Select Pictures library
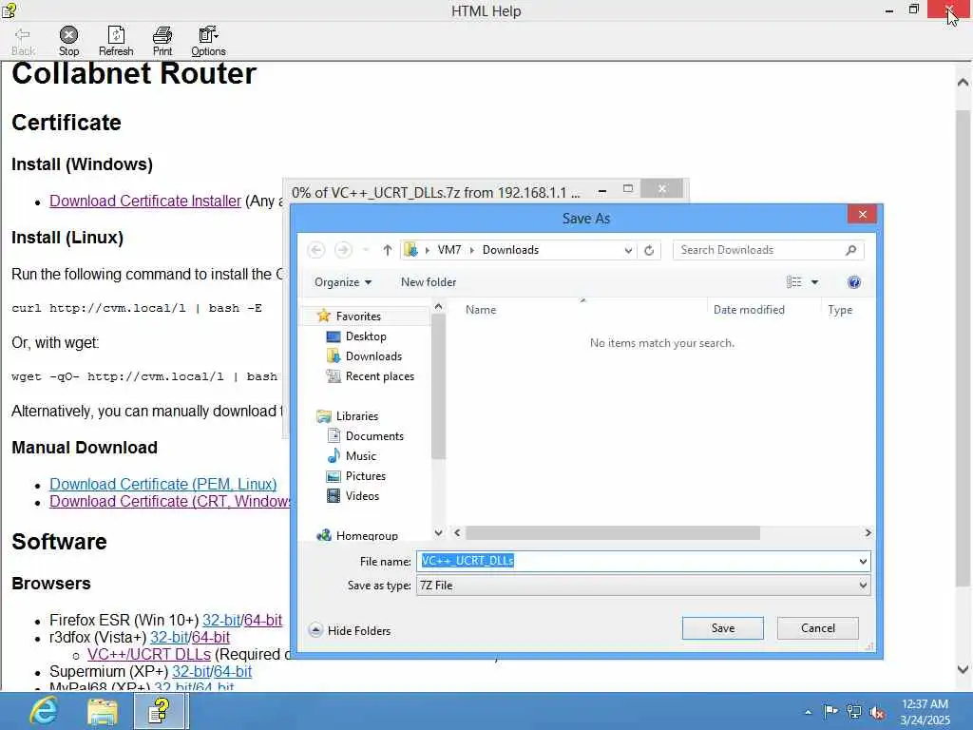Screen dimensions: 973x730 click(366, 476)
